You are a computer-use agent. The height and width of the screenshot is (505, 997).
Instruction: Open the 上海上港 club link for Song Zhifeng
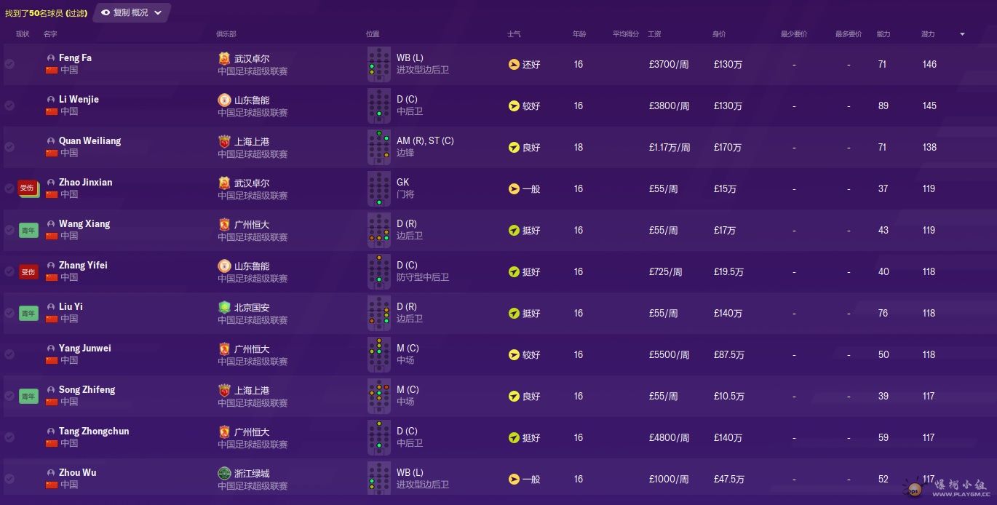pyautogui.click(x=252, y=391)
